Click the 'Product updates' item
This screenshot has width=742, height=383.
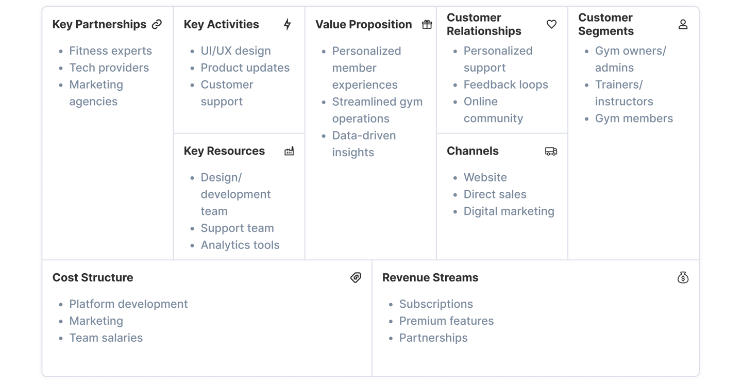[x=245, y=68]
